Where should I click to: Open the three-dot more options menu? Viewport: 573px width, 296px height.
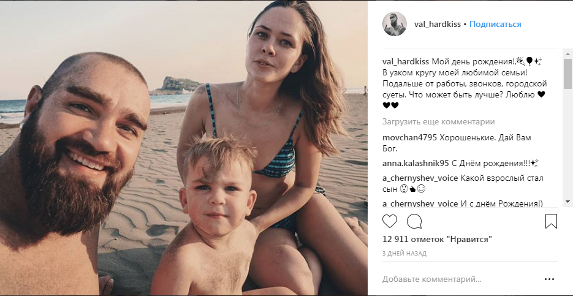point(549,279)
